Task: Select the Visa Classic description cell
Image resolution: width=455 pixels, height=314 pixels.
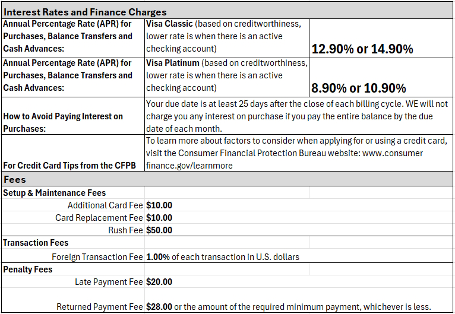Action: (226, 37)
